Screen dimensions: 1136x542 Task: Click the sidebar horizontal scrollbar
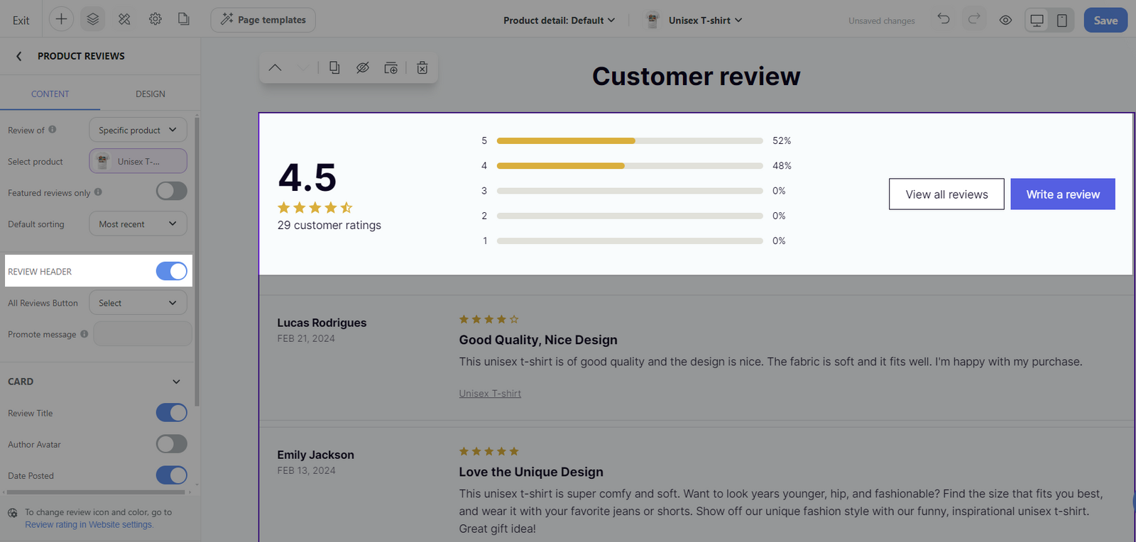[96, 492]
